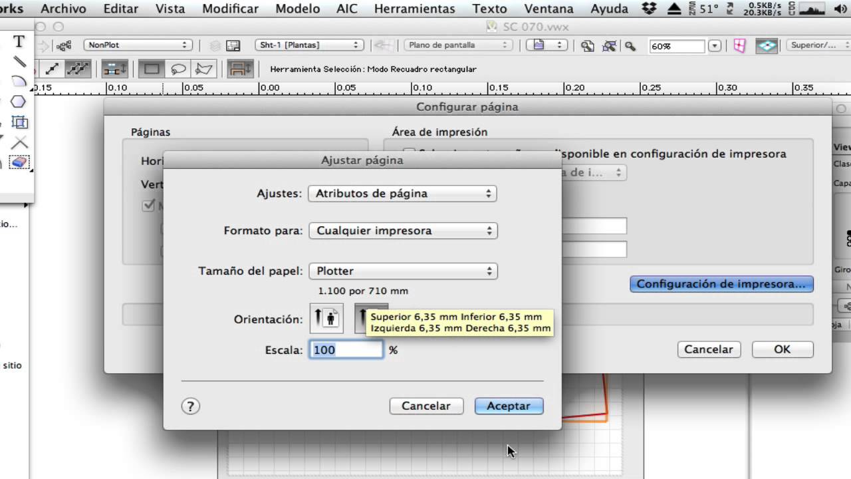Viewport: 851px width, 479px height.
Task: Open the zoom percentage dropdown arrow
Action: click(x=715, y=46)
